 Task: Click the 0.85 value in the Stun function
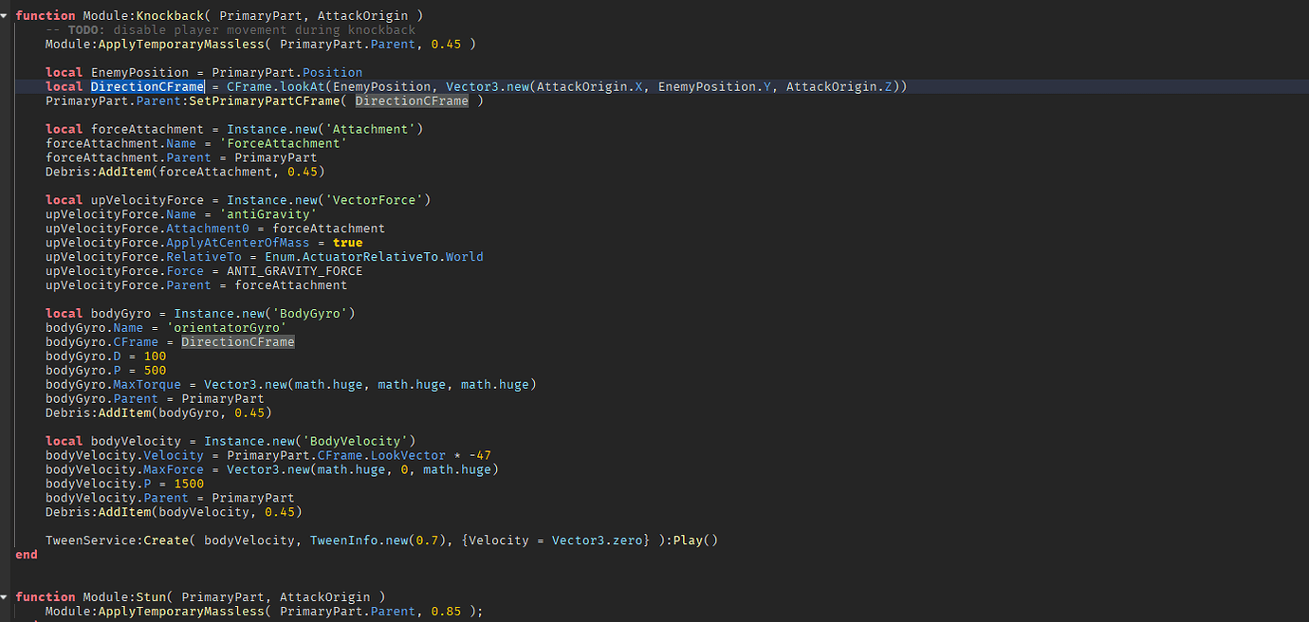coord(446,611)
